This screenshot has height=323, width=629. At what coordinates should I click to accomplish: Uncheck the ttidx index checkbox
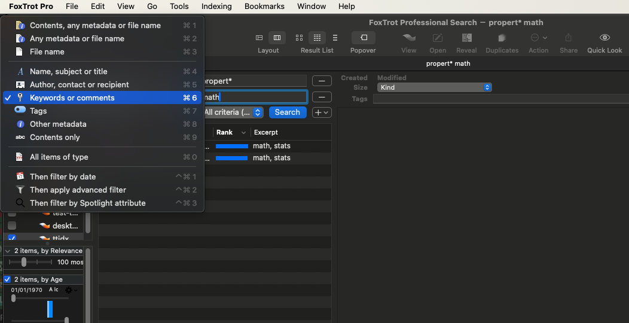[12, 238]
